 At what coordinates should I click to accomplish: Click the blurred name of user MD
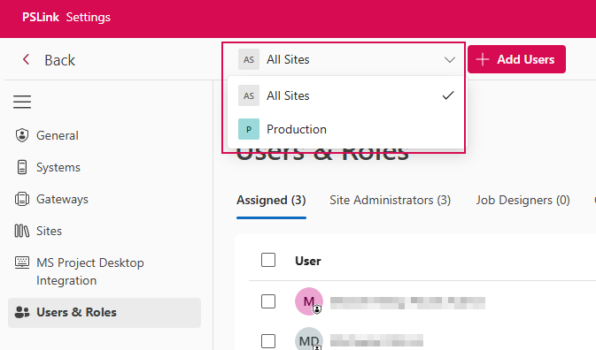click(x=376, y=340)
